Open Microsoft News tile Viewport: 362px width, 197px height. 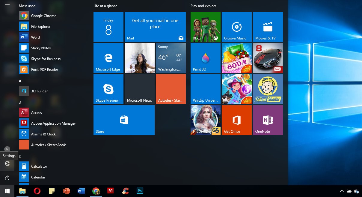pyautogui.click(x=140, y=89)
